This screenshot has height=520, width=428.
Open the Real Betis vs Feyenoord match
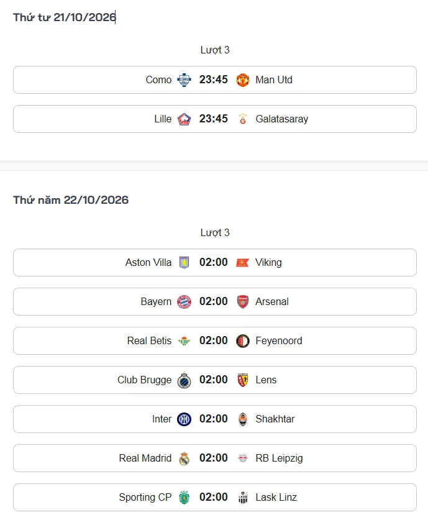point(215,341)
